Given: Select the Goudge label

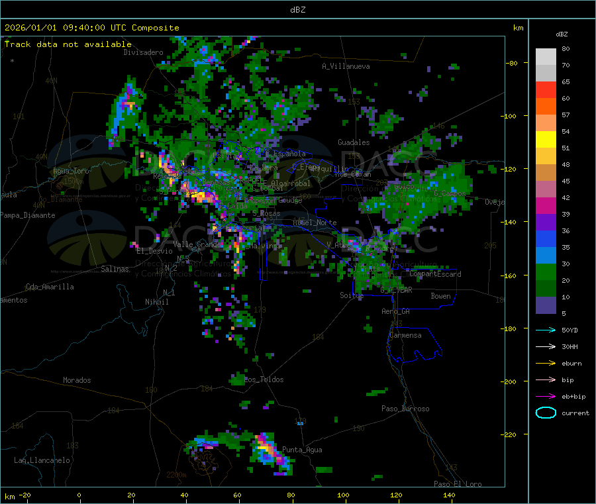Looking at the screenshot, I should pyautogui.click(x=291, y=200).
